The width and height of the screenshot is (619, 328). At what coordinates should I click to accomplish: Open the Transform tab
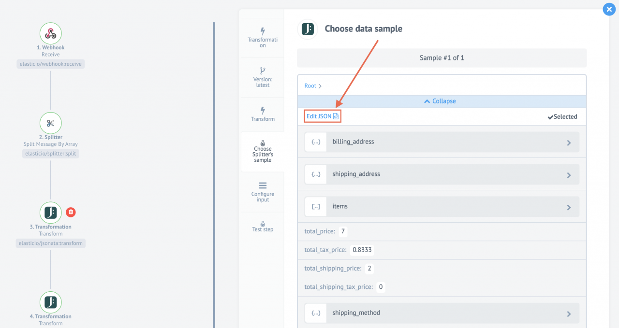263,114
